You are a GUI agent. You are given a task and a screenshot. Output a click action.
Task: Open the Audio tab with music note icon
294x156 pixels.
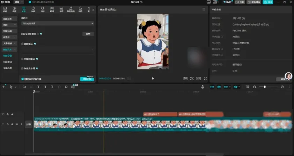(x=14, y=9)
